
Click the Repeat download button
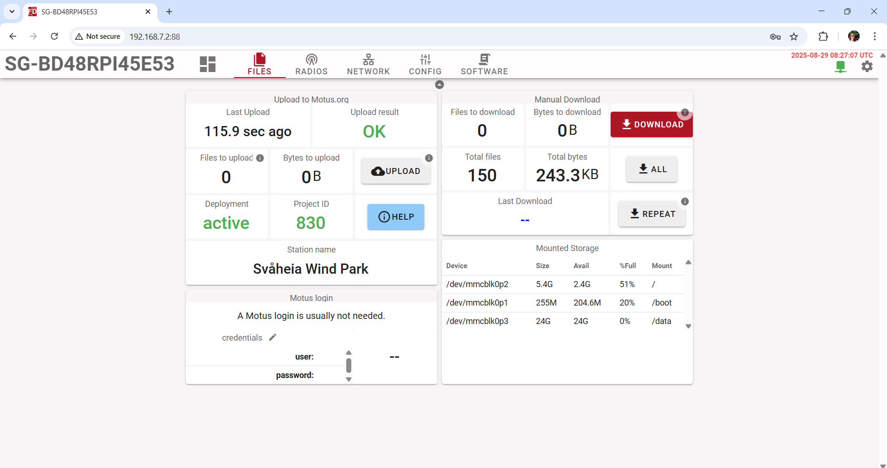(x=651, y=214)
